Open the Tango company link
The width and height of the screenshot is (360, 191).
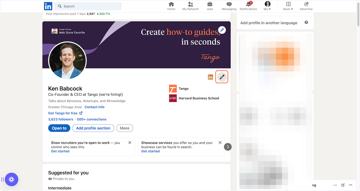click(x=184, y=89)
